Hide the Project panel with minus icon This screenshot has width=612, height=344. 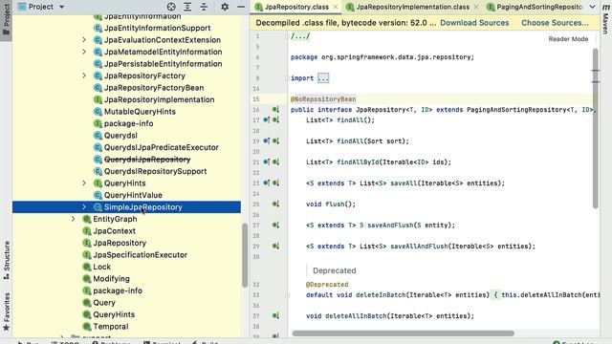click(x=241, y=7)
